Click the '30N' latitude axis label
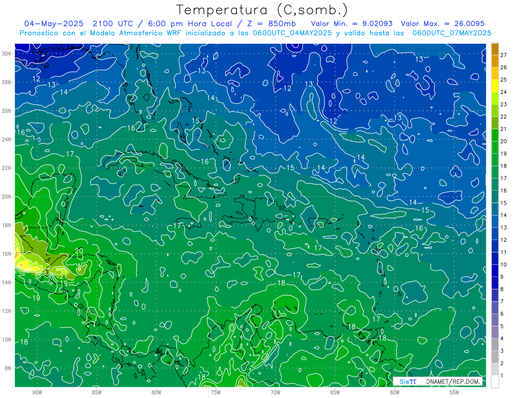 [7, 54]
